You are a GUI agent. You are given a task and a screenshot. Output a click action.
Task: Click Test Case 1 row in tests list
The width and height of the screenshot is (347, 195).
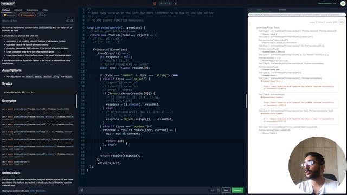coord(298,31)
